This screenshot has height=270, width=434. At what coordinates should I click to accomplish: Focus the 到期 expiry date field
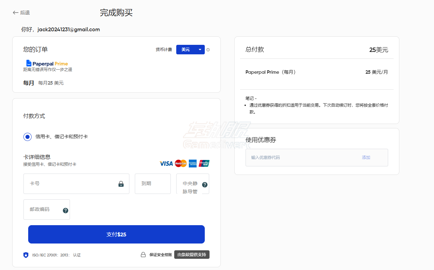coord(153,184)
